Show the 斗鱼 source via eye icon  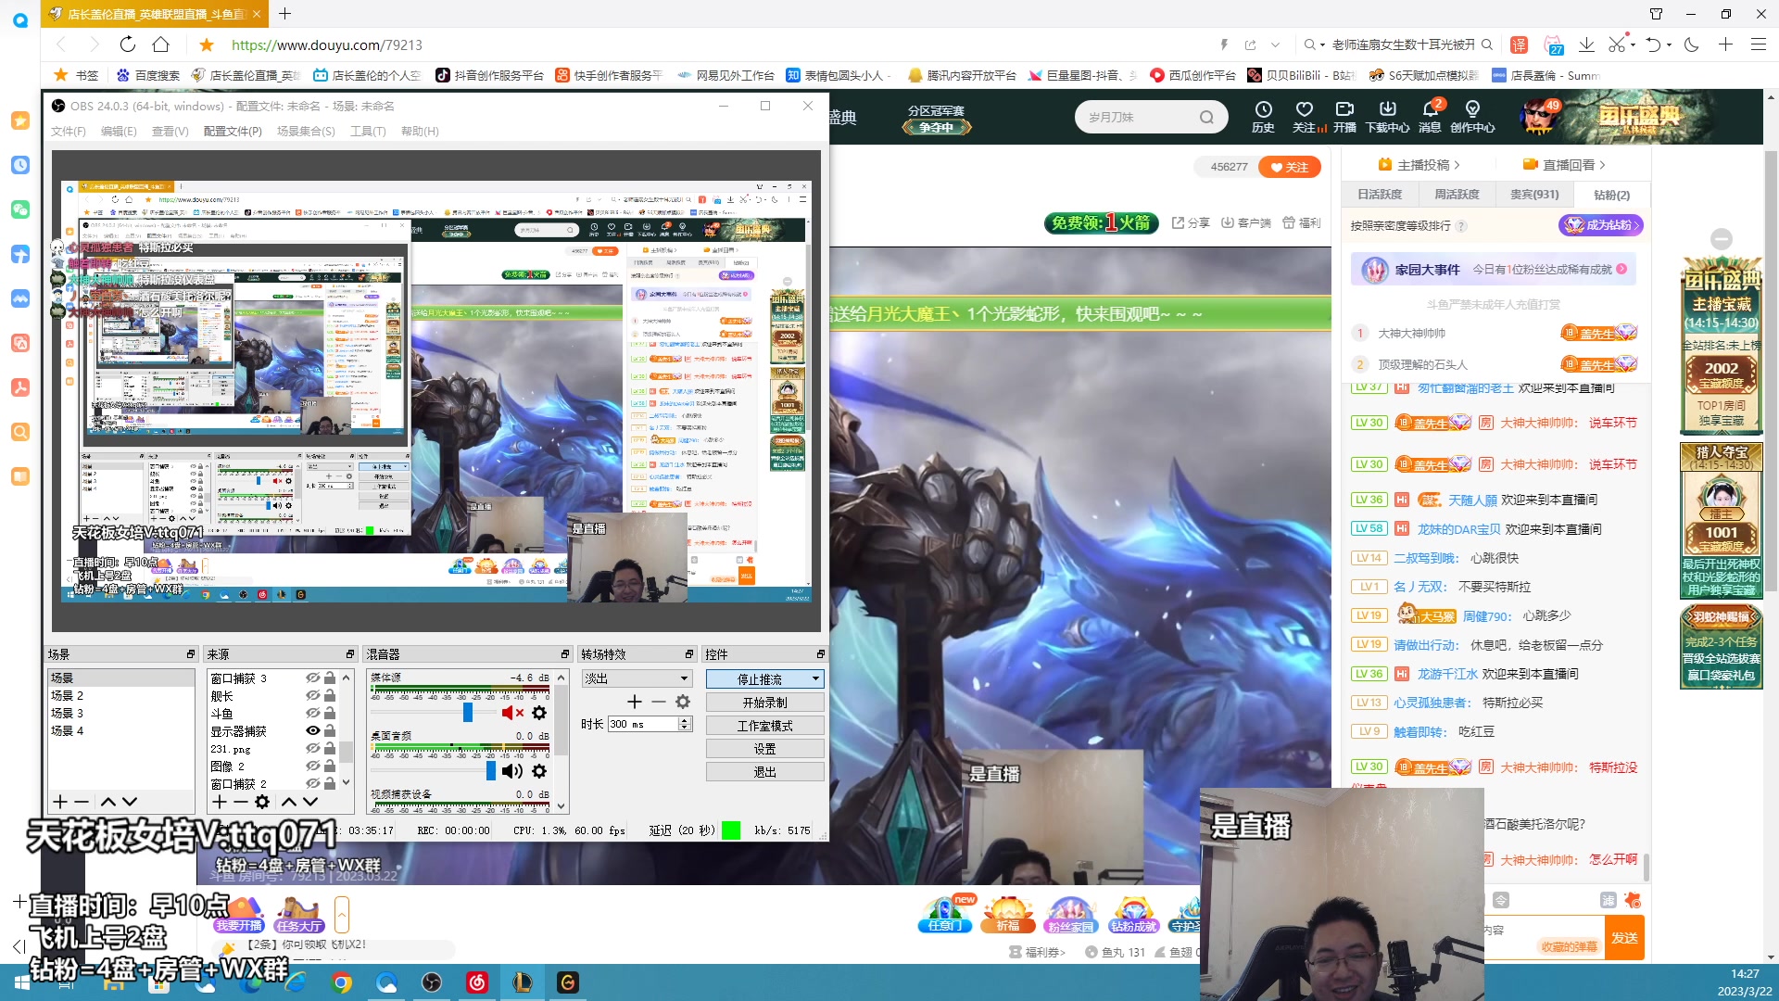point(313,714)
